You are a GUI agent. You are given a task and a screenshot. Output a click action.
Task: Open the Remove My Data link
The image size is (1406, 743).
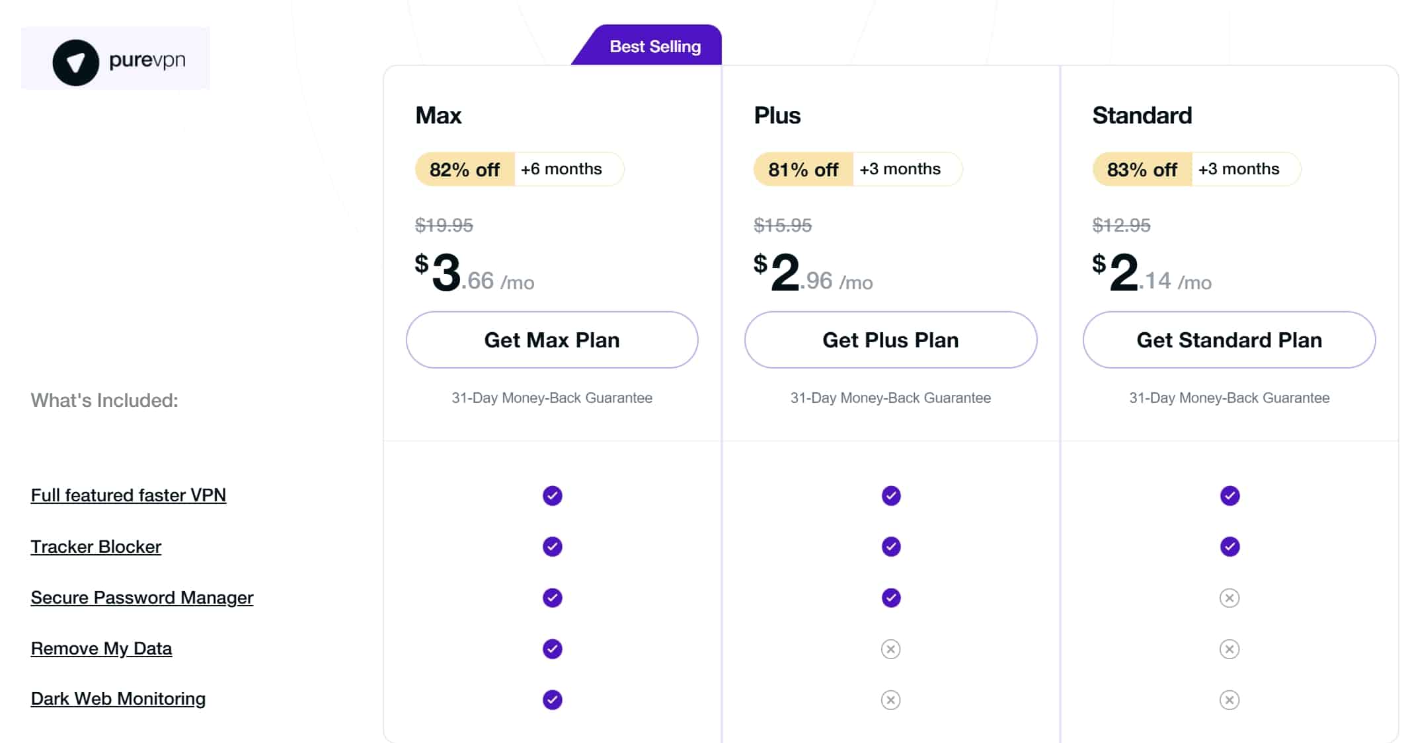[101, 649]
